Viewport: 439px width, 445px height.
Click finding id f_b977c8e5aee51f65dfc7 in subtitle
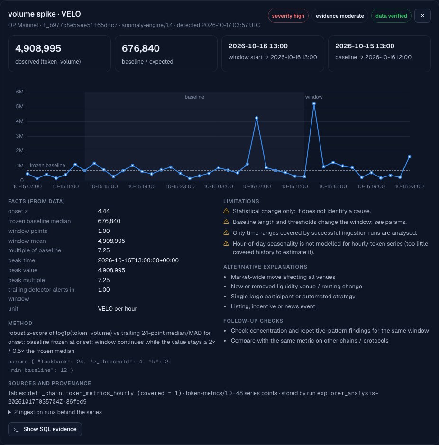pyautogui.click(x=80, y=25)
